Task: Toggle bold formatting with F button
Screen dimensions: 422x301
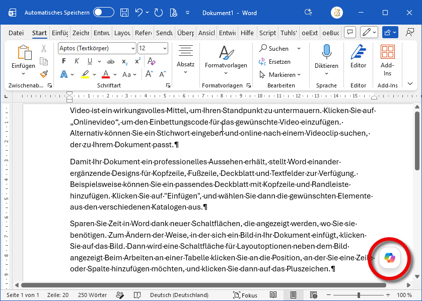Action: [x=63, y=61]
